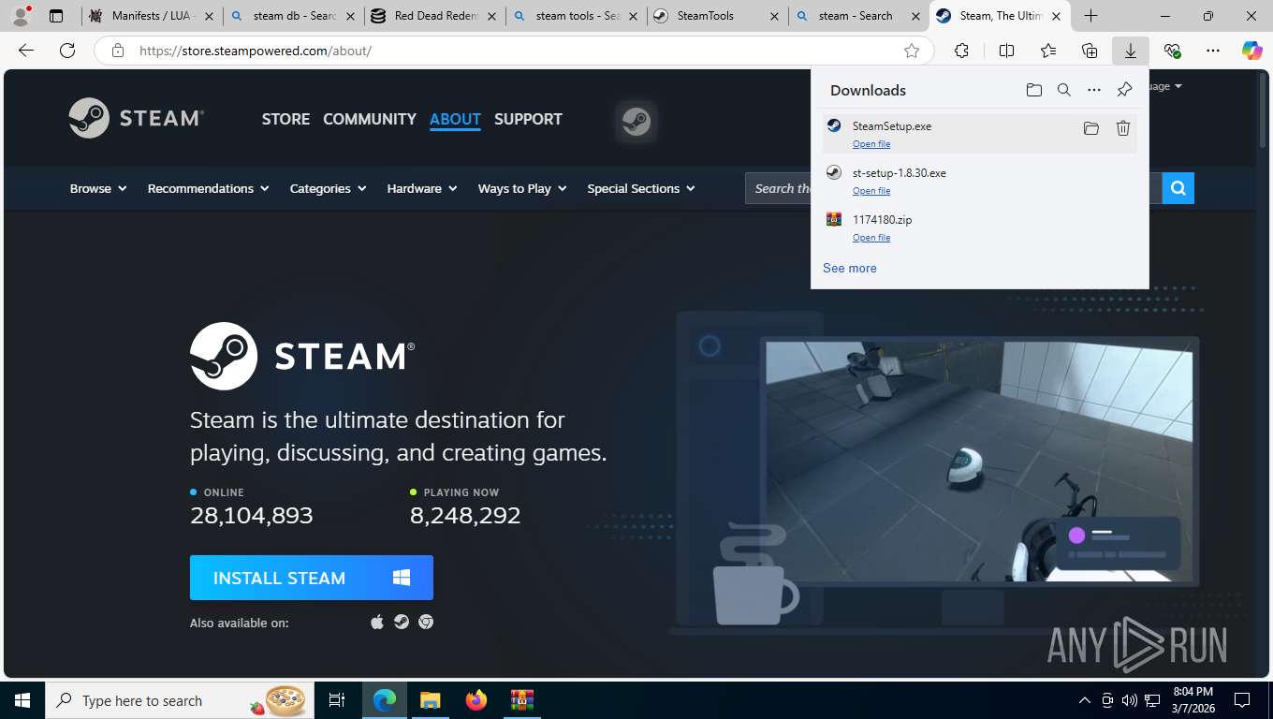Open tab actions menu icon
The image size is (1273, 719).
tap(56, 16)
